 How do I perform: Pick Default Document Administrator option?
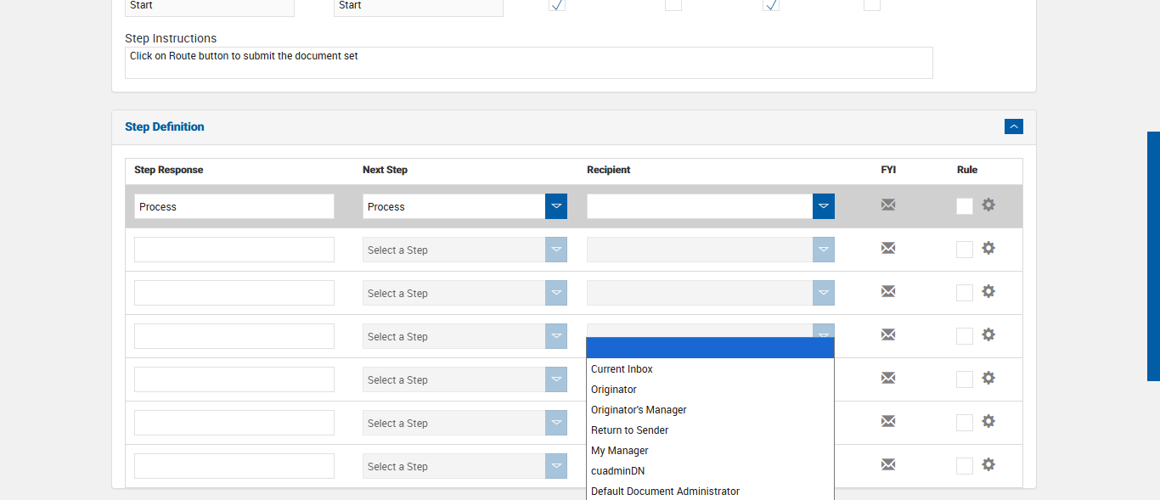tap(665, 492)
